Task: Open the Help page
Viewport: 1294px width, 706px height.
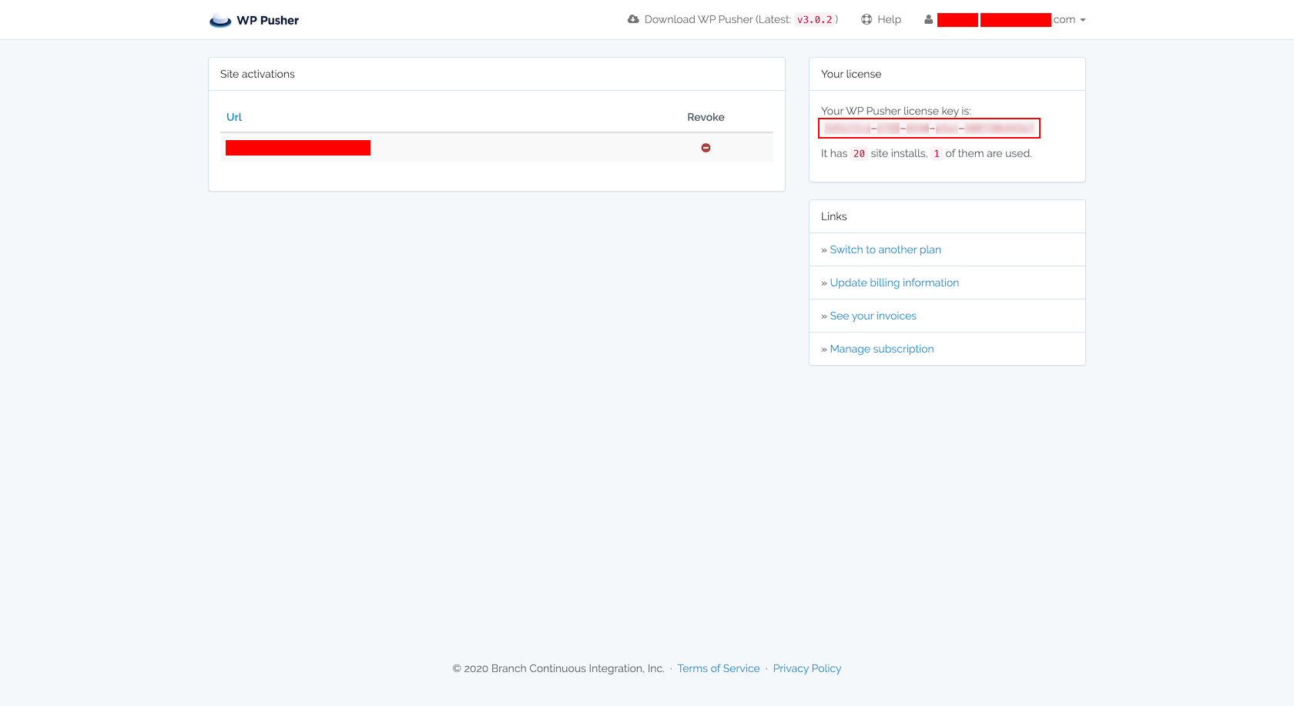Action: coord(889,19)
